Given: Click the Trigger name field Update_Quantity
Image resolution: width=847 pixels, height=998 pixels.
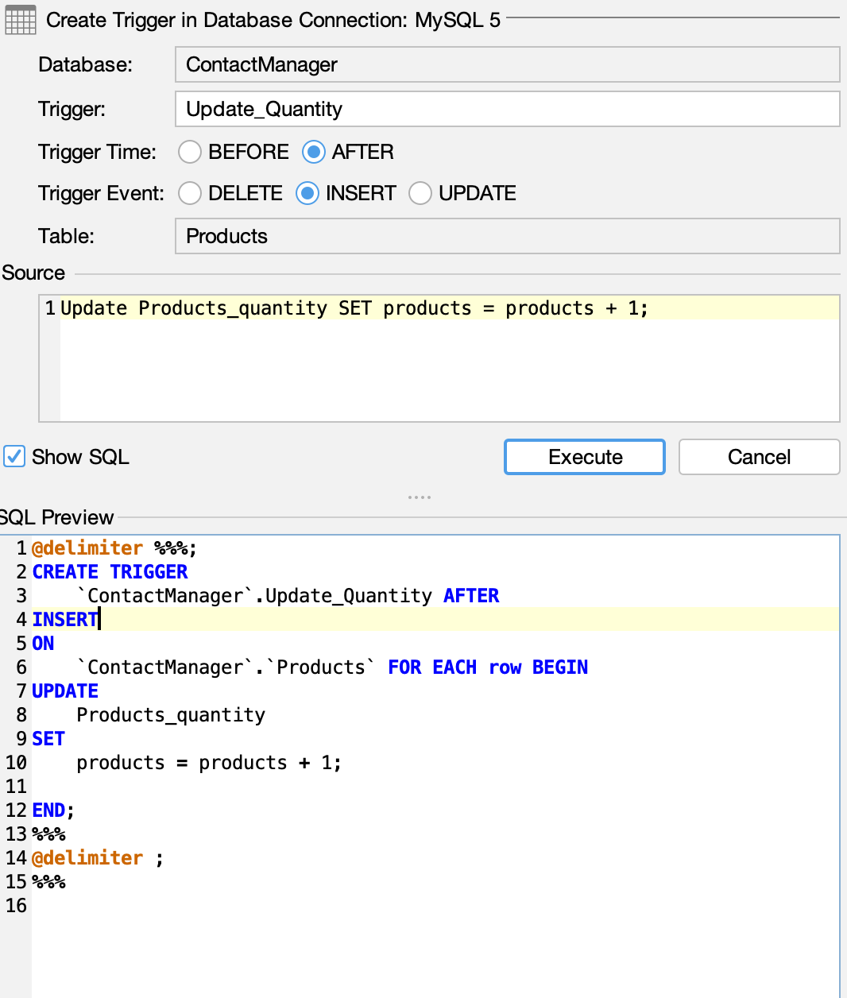Looking at the screenshot, I should click(507, 109).
